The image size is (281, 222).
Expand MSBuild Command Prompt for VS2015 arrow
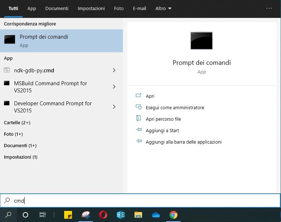(114, 87)
